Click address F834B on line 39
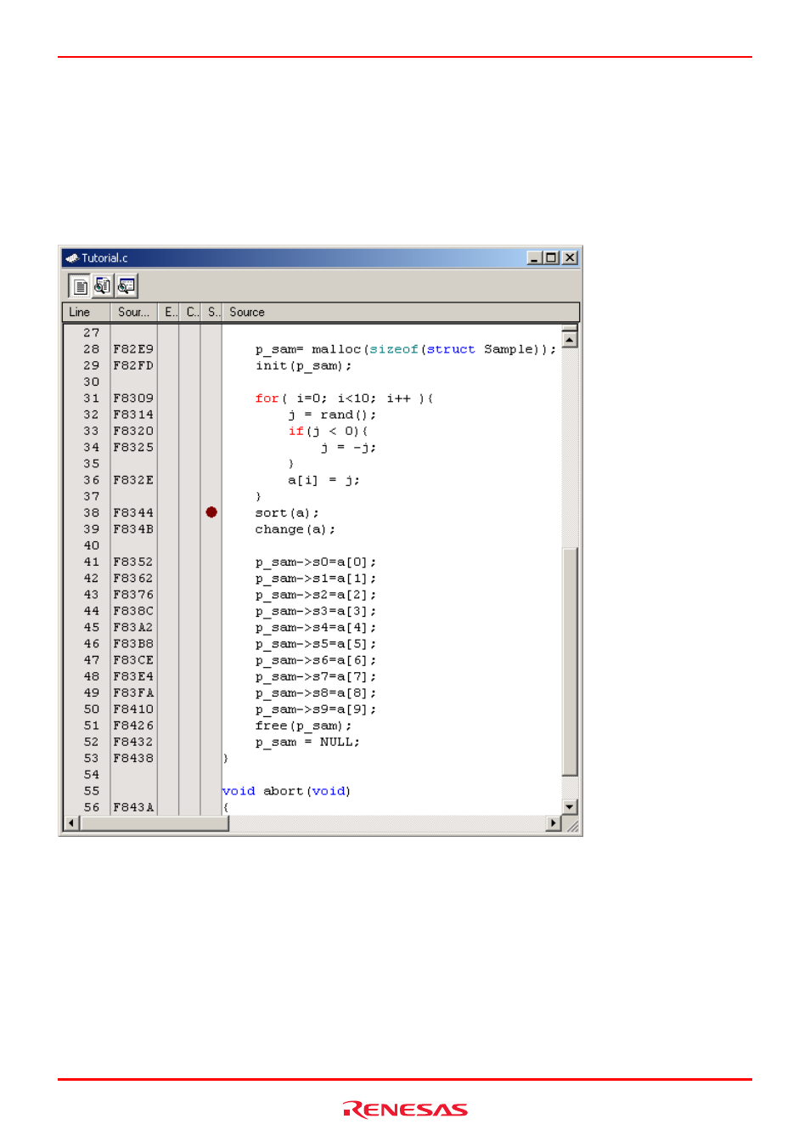The image size is (810, 1147). (x=133, y=529)
